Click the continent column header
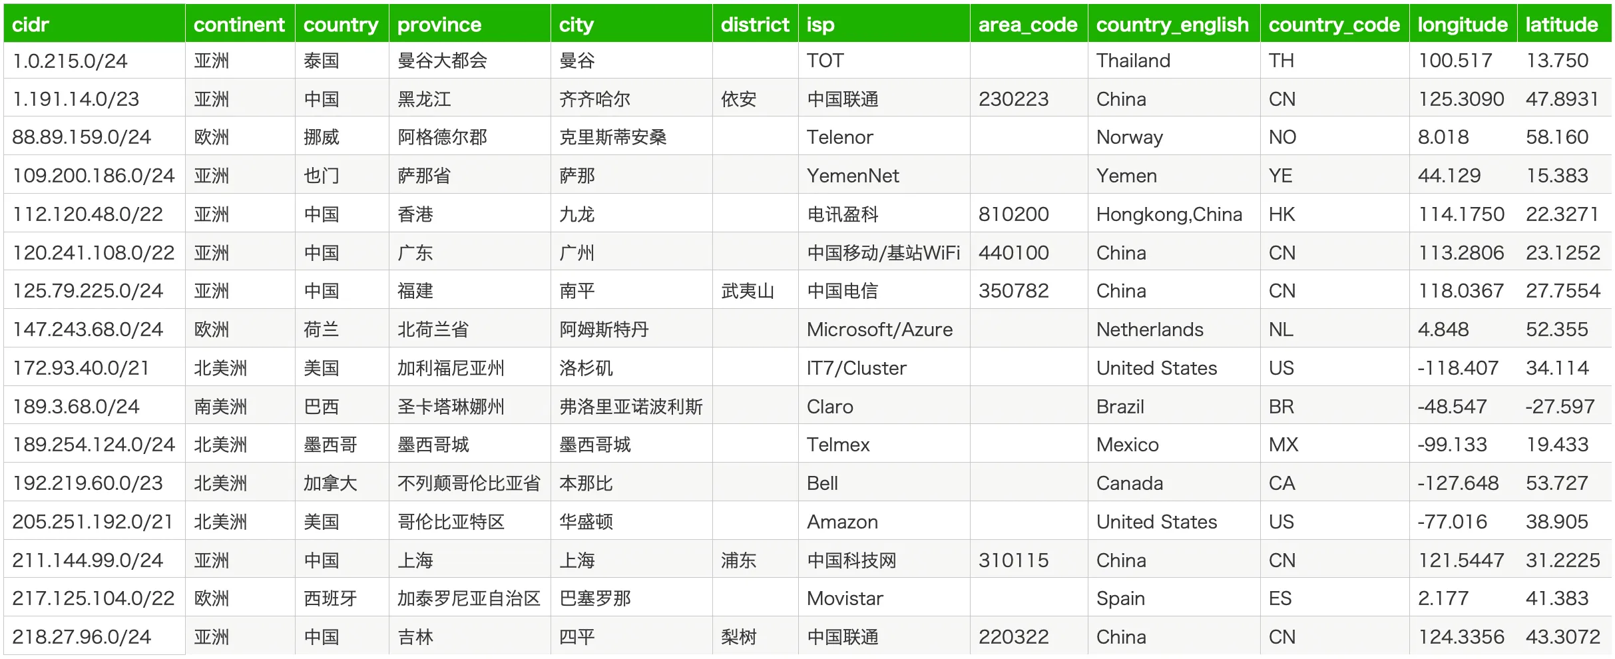Image resolution: width=1615 pixels, height=659 pixels. point(240,24)
